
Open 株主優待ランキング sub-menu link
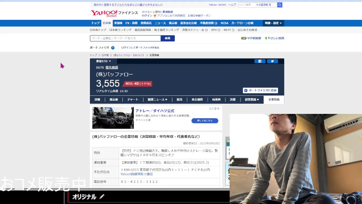tap(167, 30)
